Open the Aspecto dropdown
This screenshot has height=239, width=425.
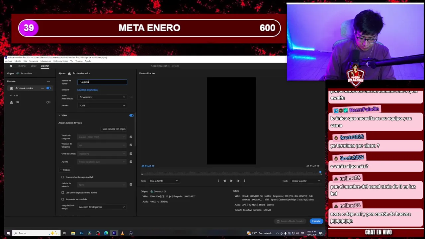tap(102, 162)
